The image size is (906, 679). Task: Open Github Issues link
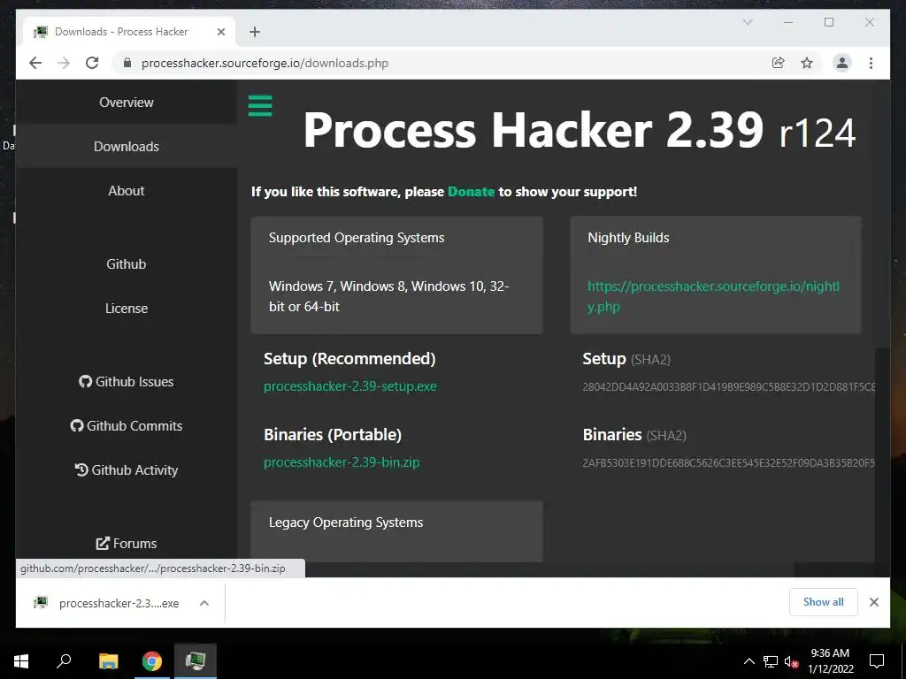(126, 382)
